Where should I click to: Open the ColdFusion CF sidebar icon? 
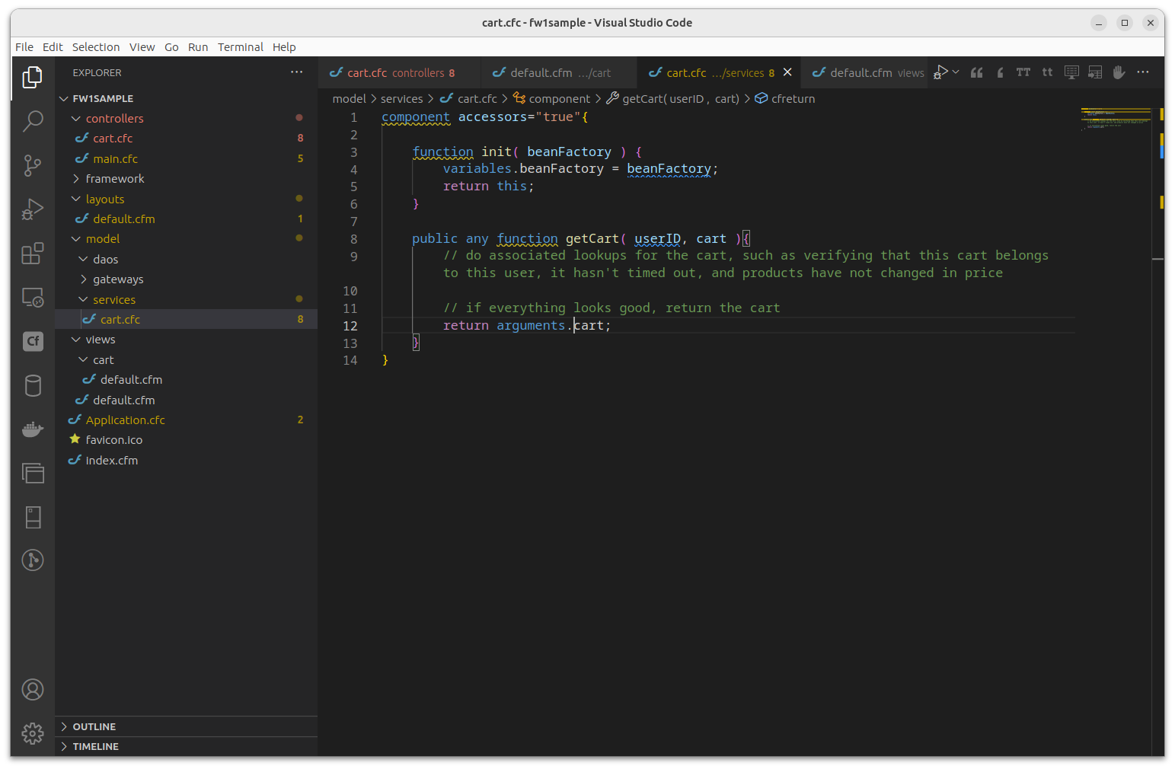click(x=33, y=341)
